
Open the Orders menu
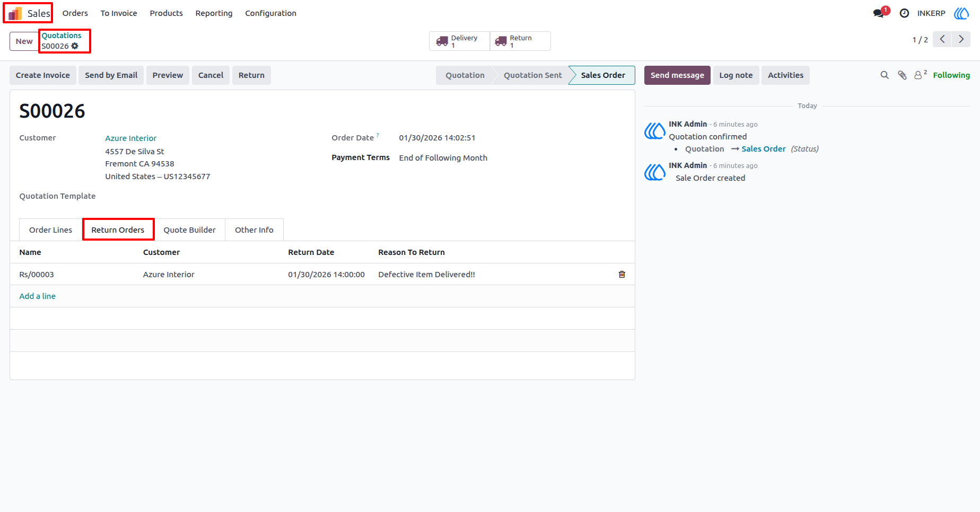75,13
